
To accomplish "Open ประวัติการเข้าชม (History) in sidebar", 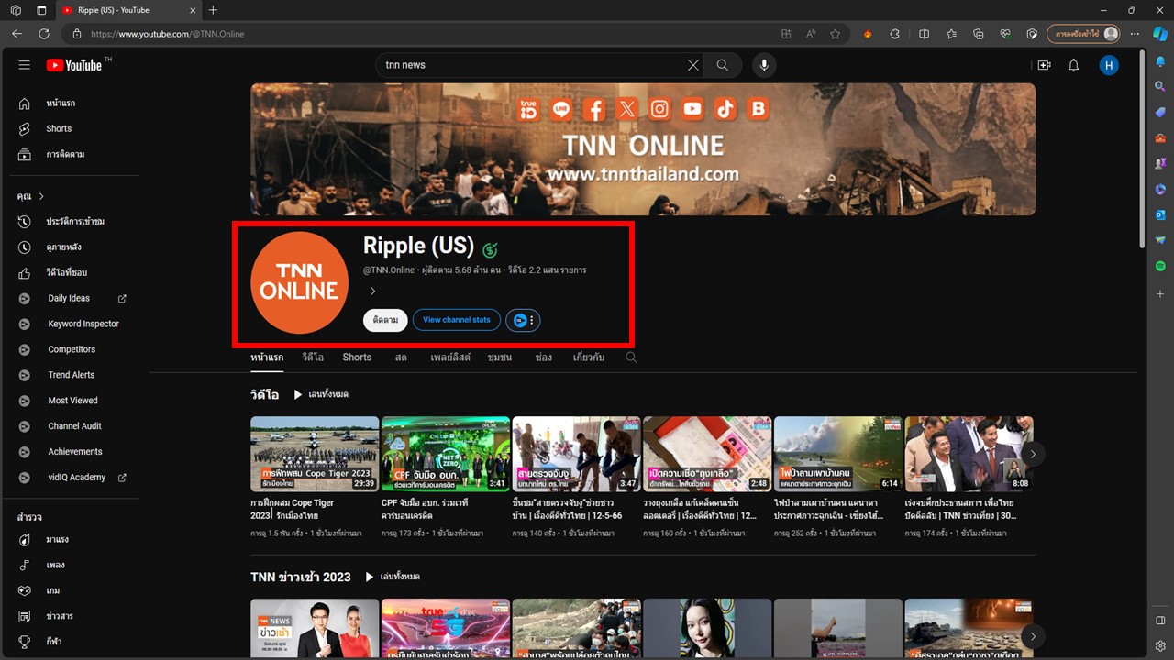I will (x=74, y=222).
